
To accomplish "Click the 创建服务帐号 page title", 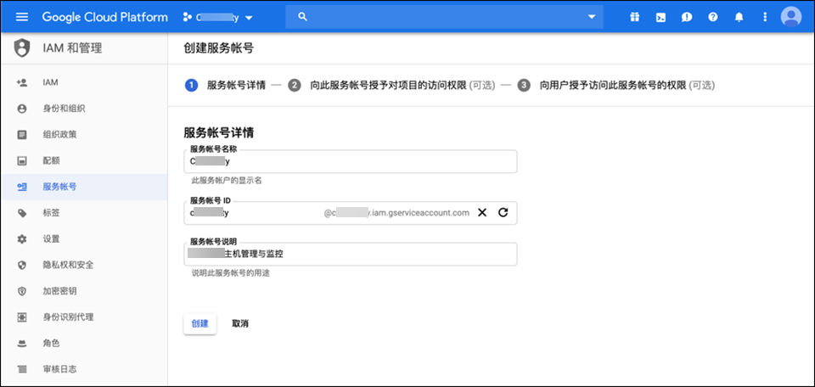I will click(x=219, y=49).
